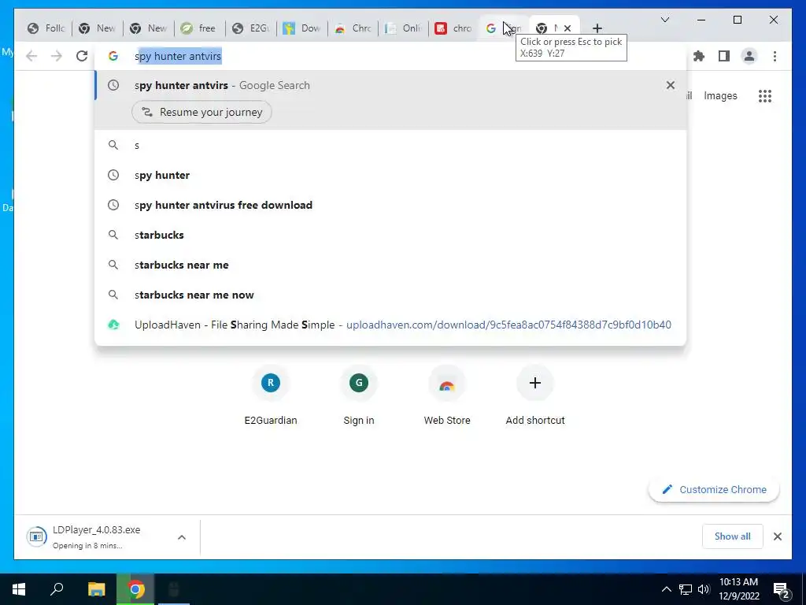The height and width of the screenshot is (605, 806).
Task: Open the Extensions puzzle icon
Action: (699, 56)
